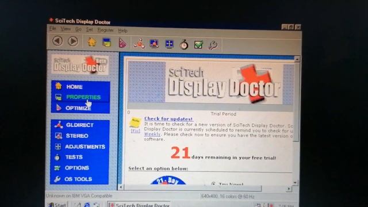Screen dimensions: 368x207
Task: Open the View menu
Action: pos(66,29)
